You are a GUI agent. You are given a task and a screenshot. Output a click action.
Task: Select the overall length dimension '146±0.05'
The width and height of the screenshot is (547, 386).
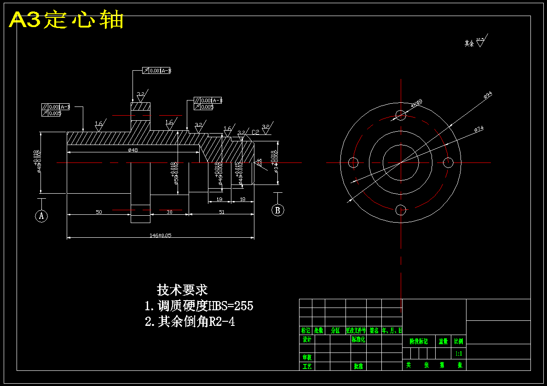tap(161, 235)
